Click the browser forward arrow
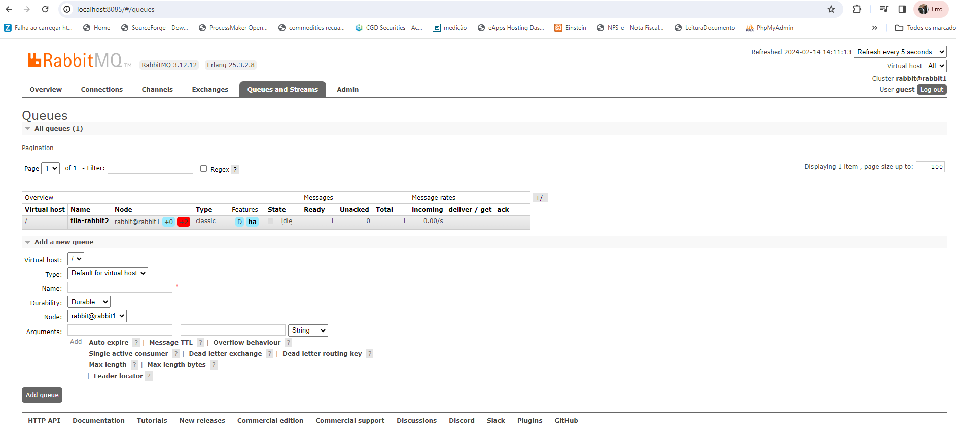 coord(27,9)
